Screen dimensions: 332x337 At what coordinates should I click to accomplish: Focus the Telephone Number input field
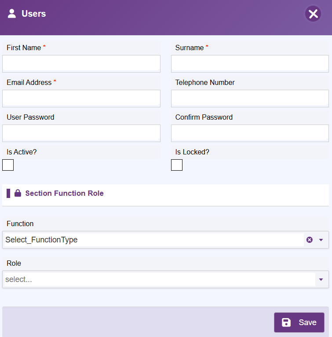(250, 99)
